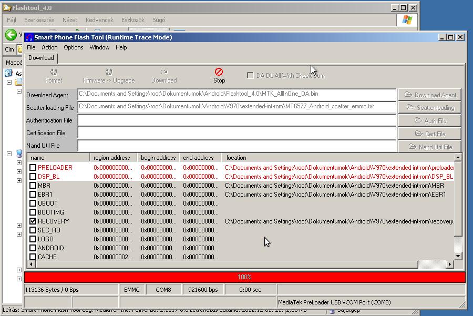The height and width of the screenshot is (316, 473).
Task: Click the Download Agent path field
Action: (x=237, y=95)
